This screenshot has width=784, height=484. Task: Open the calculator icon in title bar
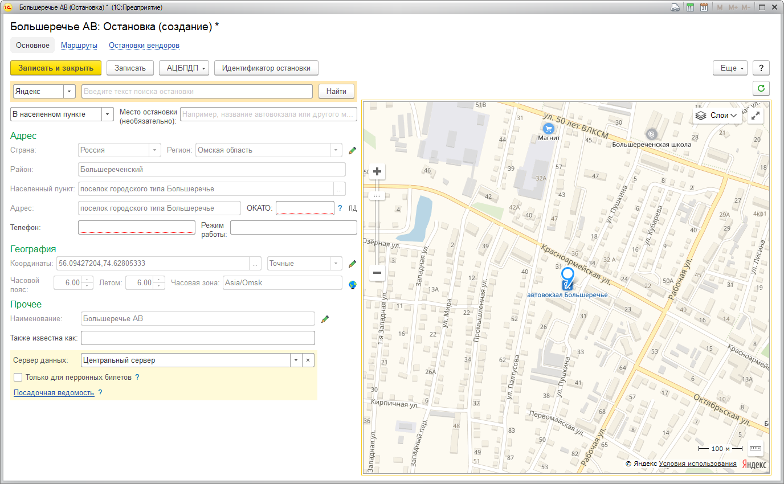(690, 7)
